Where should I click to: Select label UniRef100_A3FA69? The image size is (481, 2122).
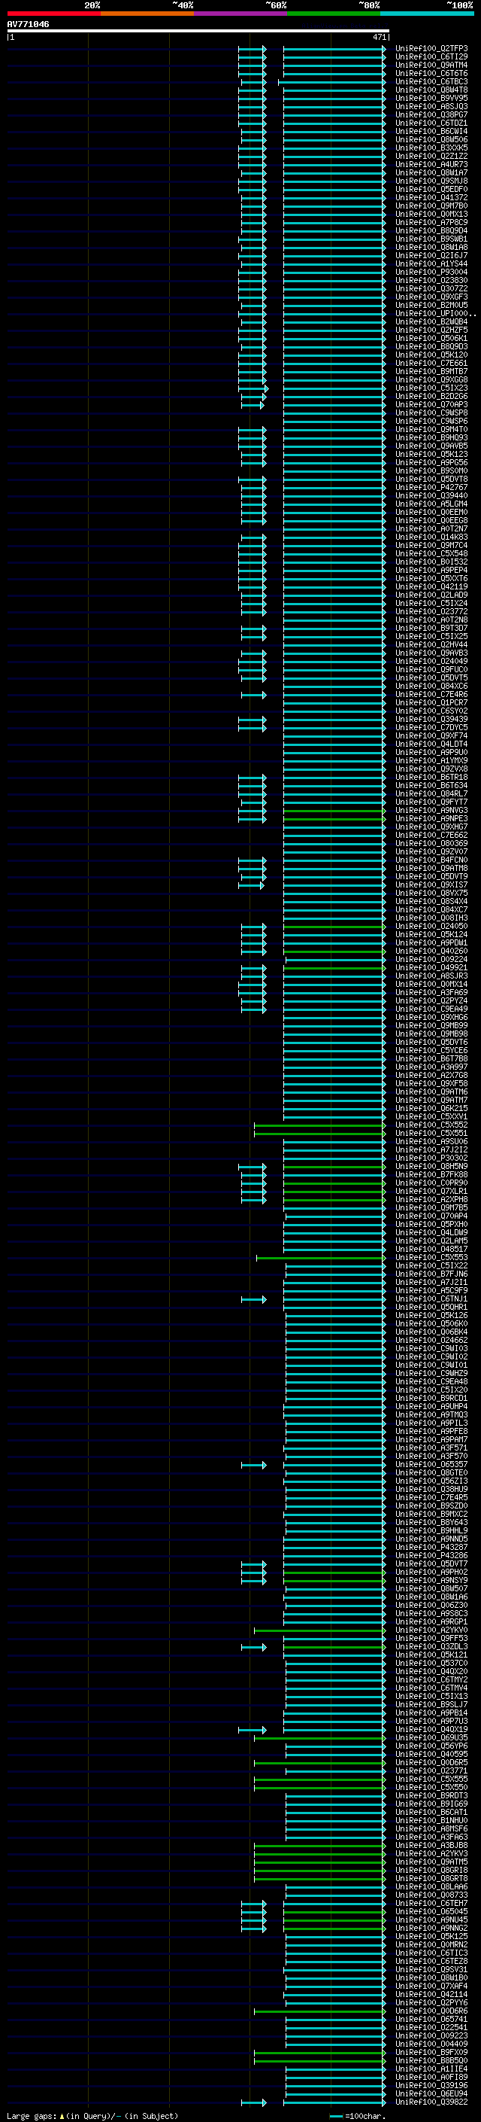tap(431, 993)
